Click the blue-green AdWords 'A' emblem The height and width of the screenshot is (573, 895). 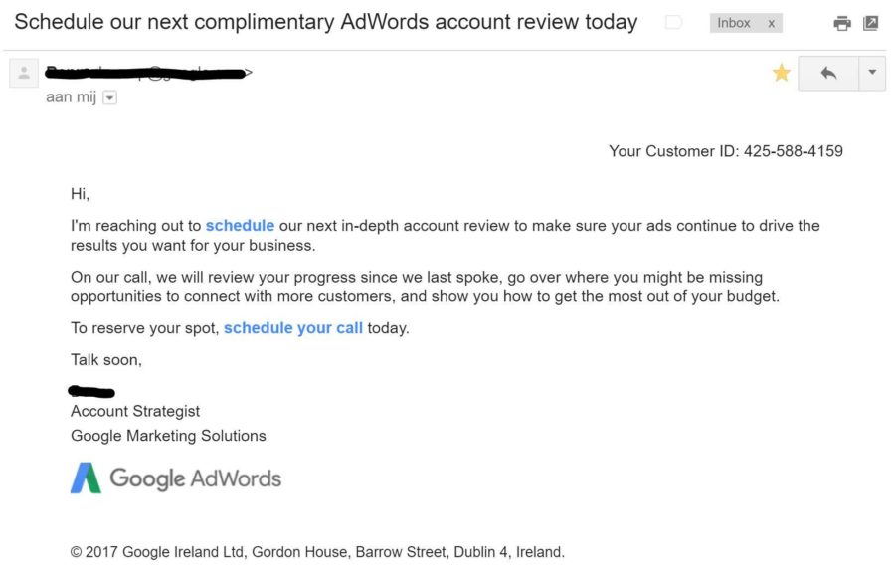[x=87, y=477]
